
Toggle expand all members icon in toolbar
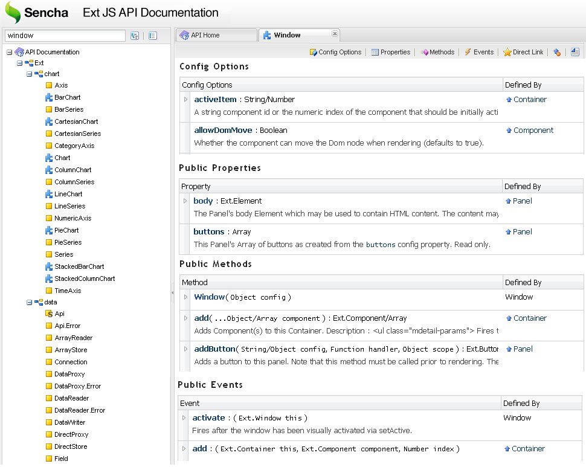575,53
